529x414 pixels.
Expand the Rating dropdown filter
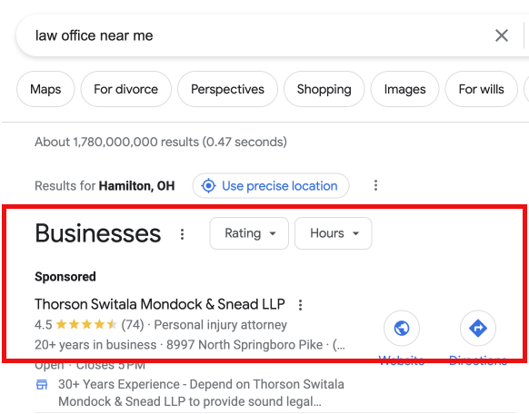click(x=249, y=233)
